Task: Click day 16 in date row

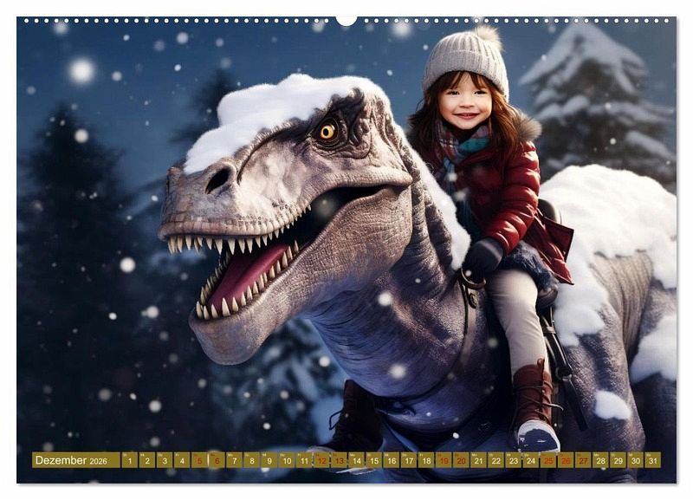Action: (x=391, y=460)
